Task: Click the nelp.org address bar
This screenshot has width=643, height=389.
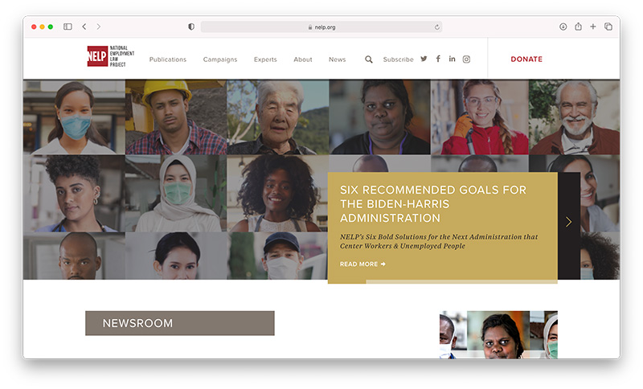Action: [x=321, y=27]
